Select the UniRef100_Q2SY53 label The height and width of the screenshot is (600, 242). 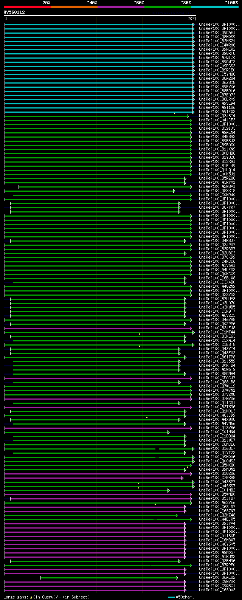(x=217, y=295)
